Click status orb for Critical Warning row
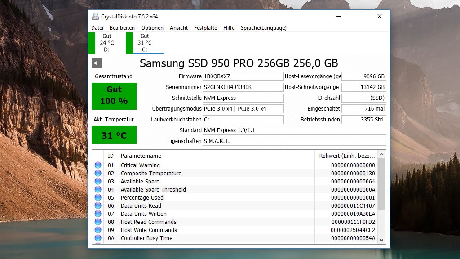Screen dimensions: 460x259 point(98,165)
